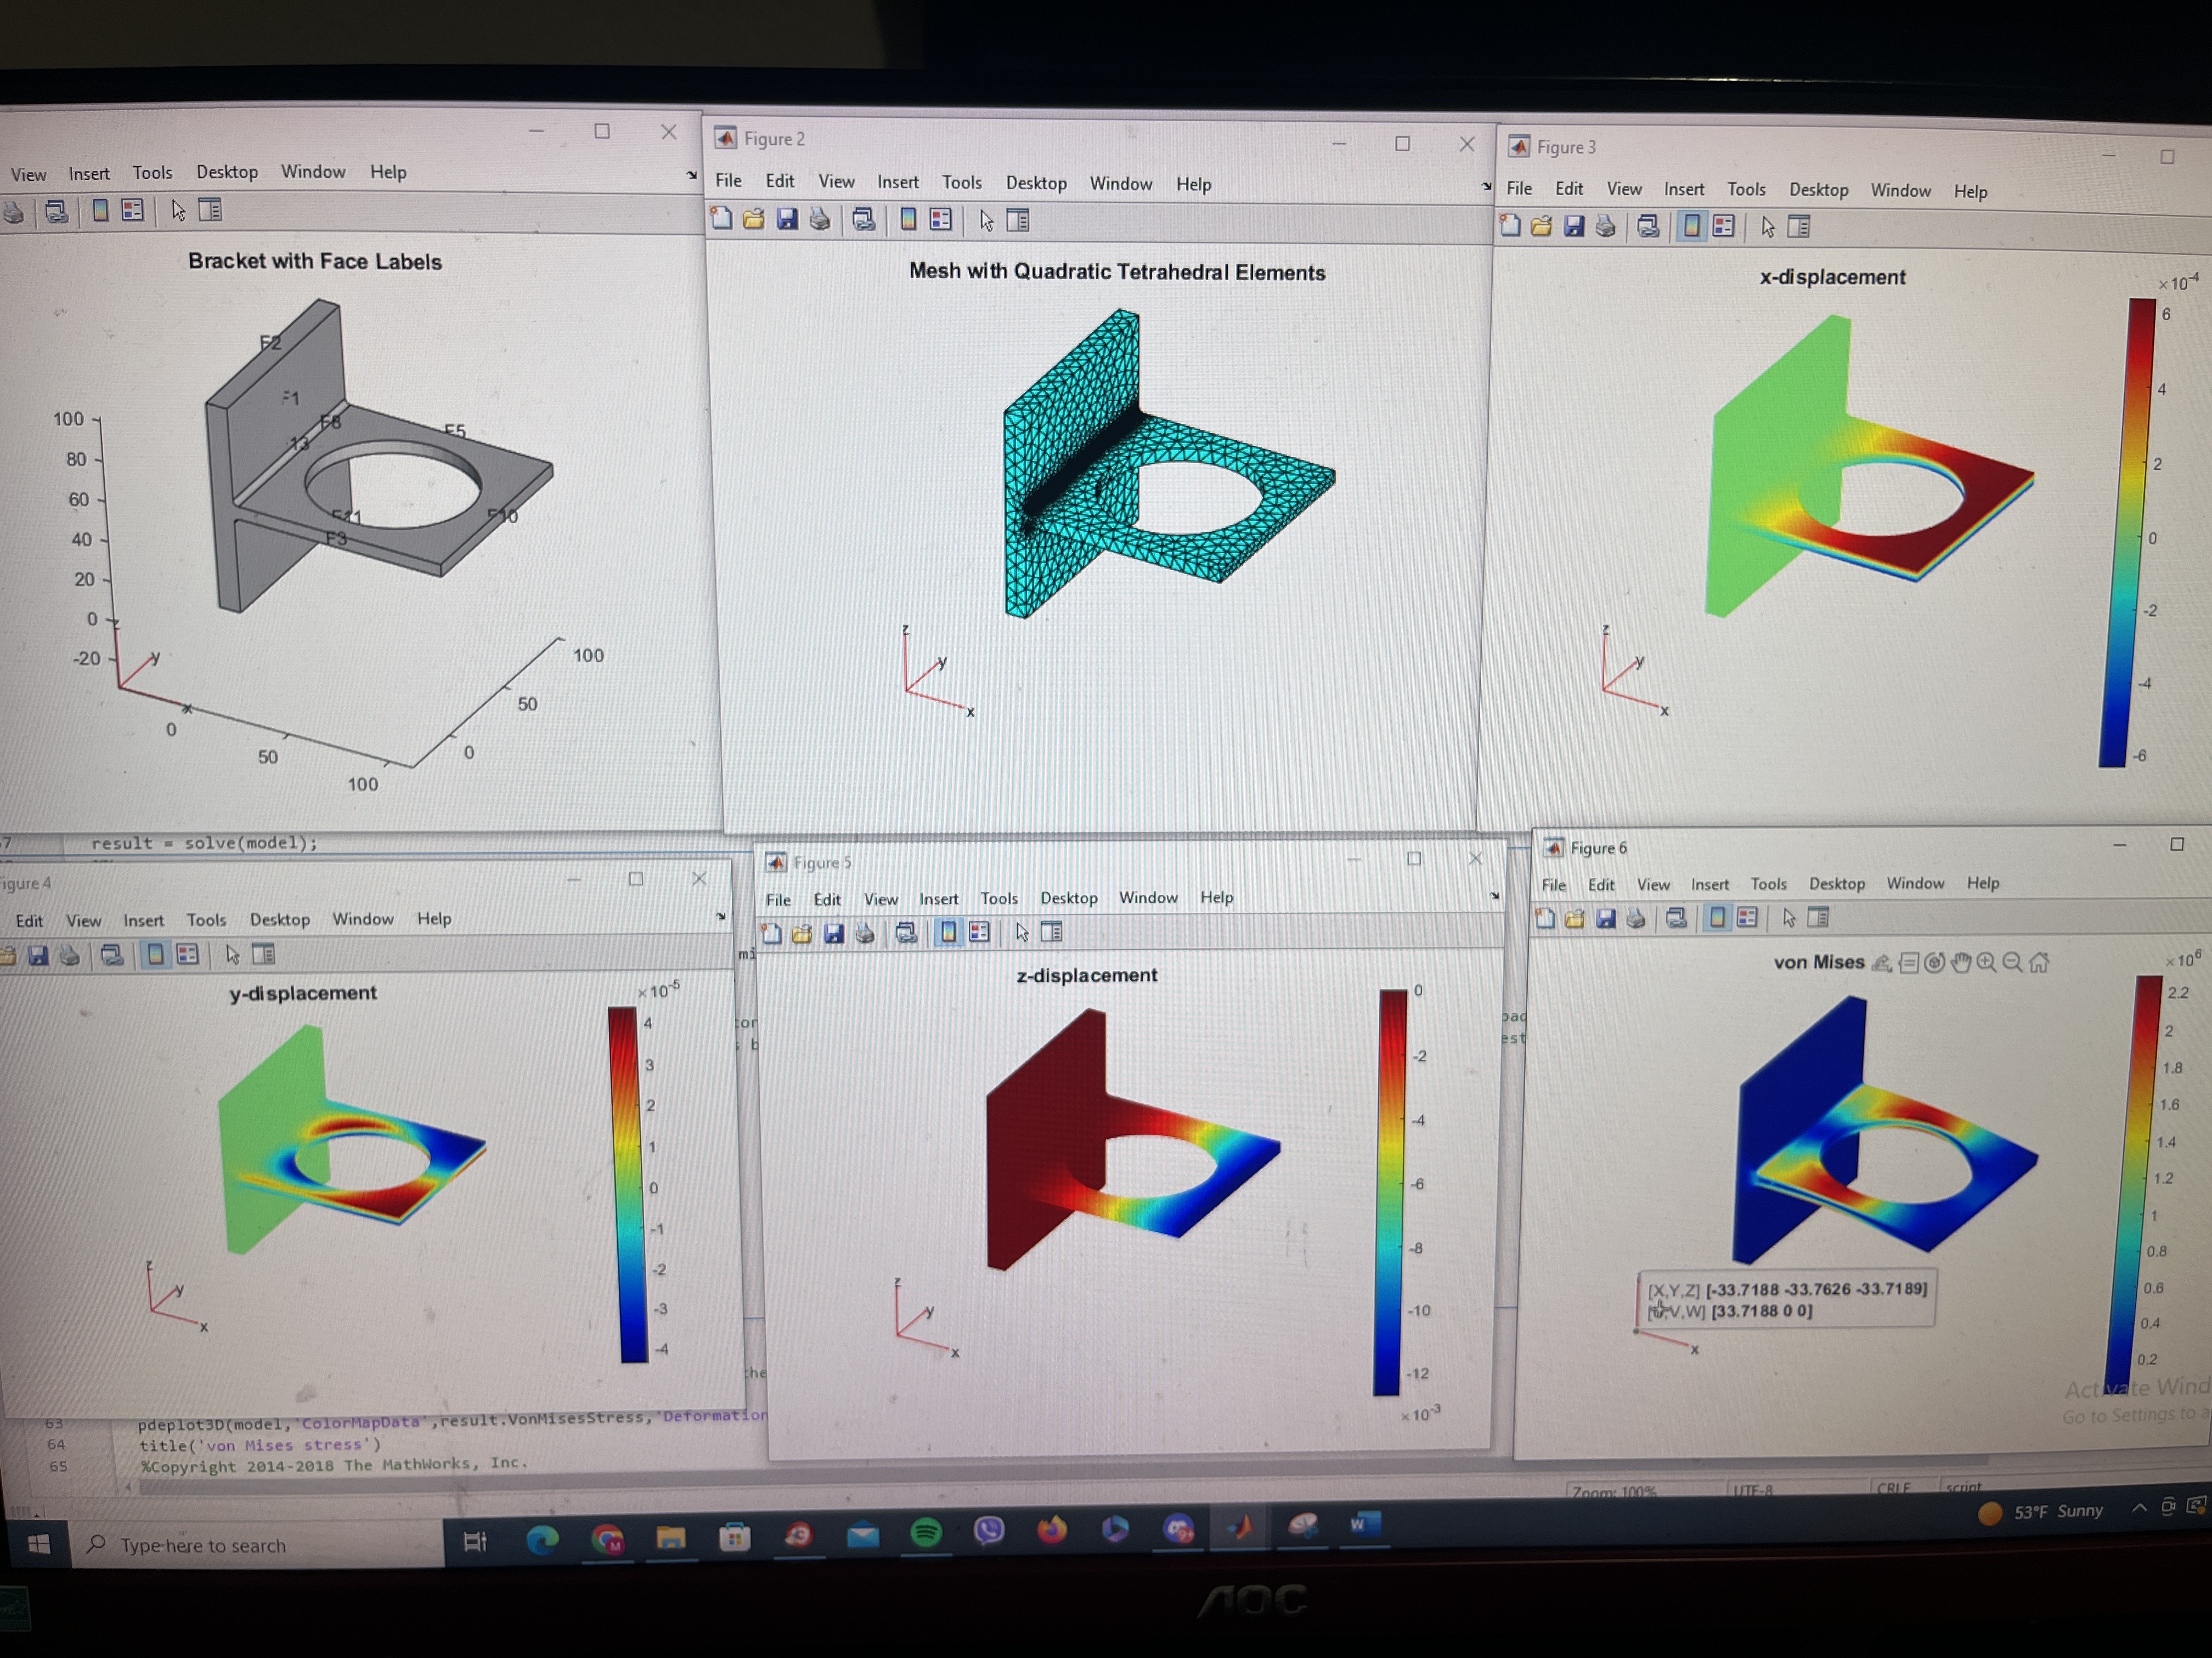The height and width of the screenshot is (1658, 2212).
Task: Click Print Figure icon in Figure 2 toolbar
Action: [x=820, y=219]
